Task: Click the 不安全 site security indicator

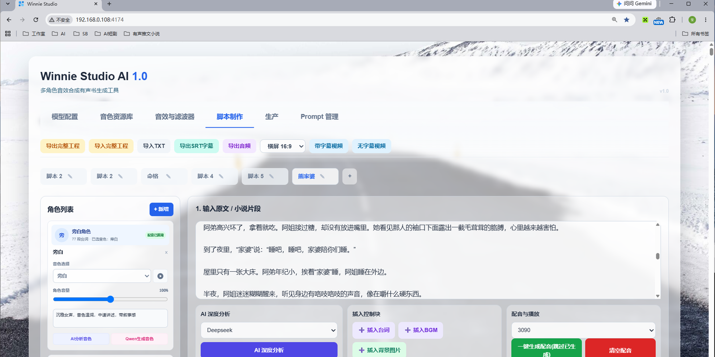Action: coord(59,19)
